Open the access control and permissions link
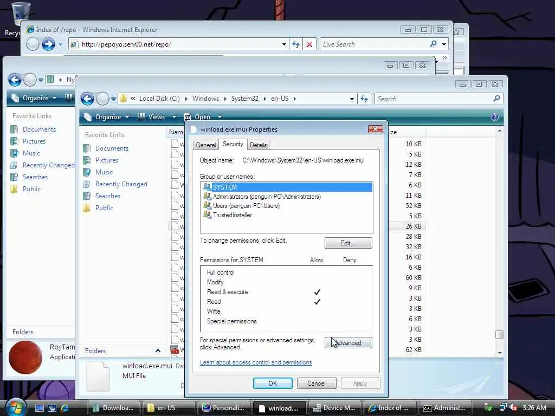The width and height of the screenshot is (555, 416). [256, 362]
